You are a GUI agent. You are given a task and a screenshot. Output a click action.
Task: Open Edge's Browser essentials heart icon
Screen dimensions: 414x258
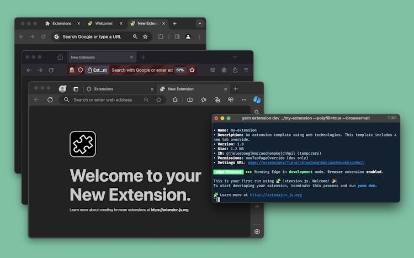[x=231, y=99]
